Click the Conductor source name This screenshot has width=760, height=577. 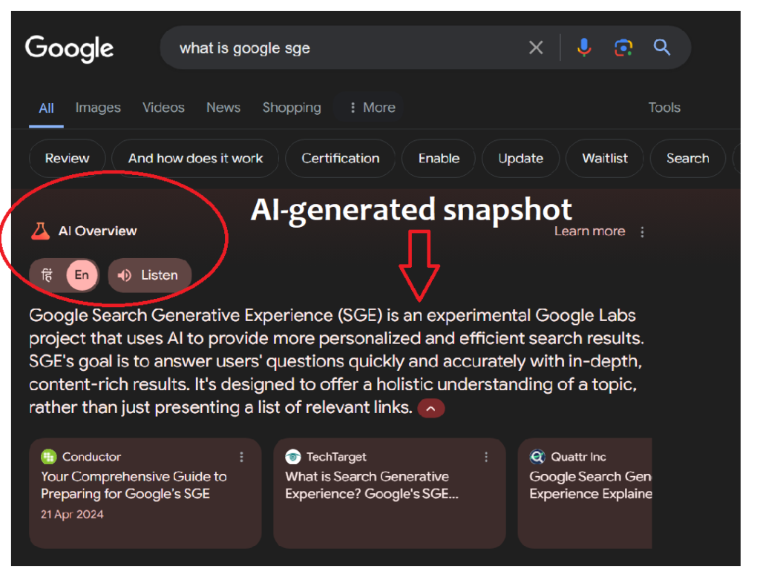coord(91,457)
